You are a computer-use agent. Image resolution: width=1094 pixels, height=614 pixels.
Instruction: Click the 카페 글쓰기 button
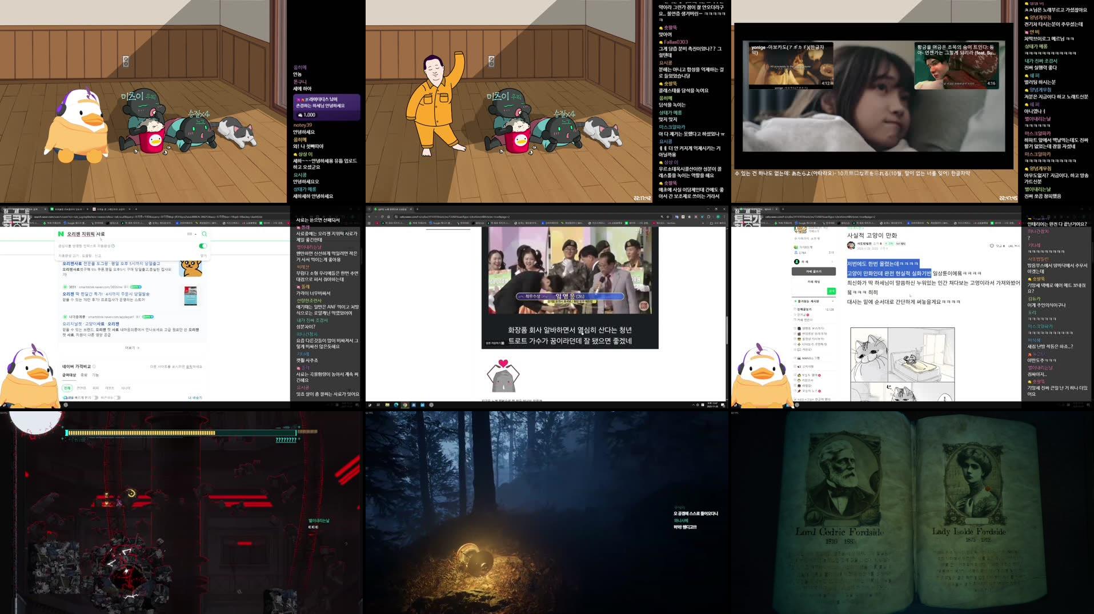(814, 272)
